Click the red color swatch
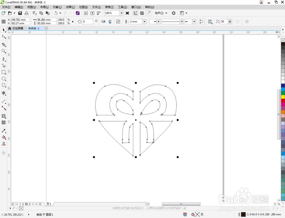The width and height of the screenshot is (285, 218). tap(283, 100)
